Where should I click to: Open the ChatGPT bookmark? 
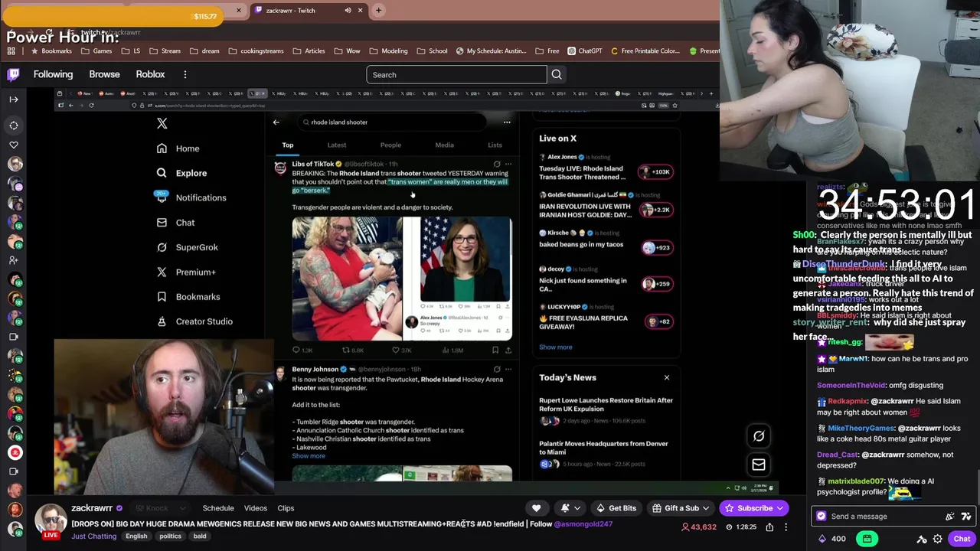pyautogui.click(x=584, y=51)
